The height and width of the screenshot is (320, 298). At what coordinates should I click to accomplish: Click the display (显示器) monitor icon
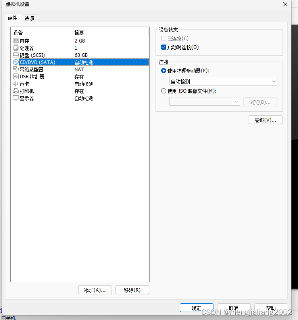tap(16, 98)
